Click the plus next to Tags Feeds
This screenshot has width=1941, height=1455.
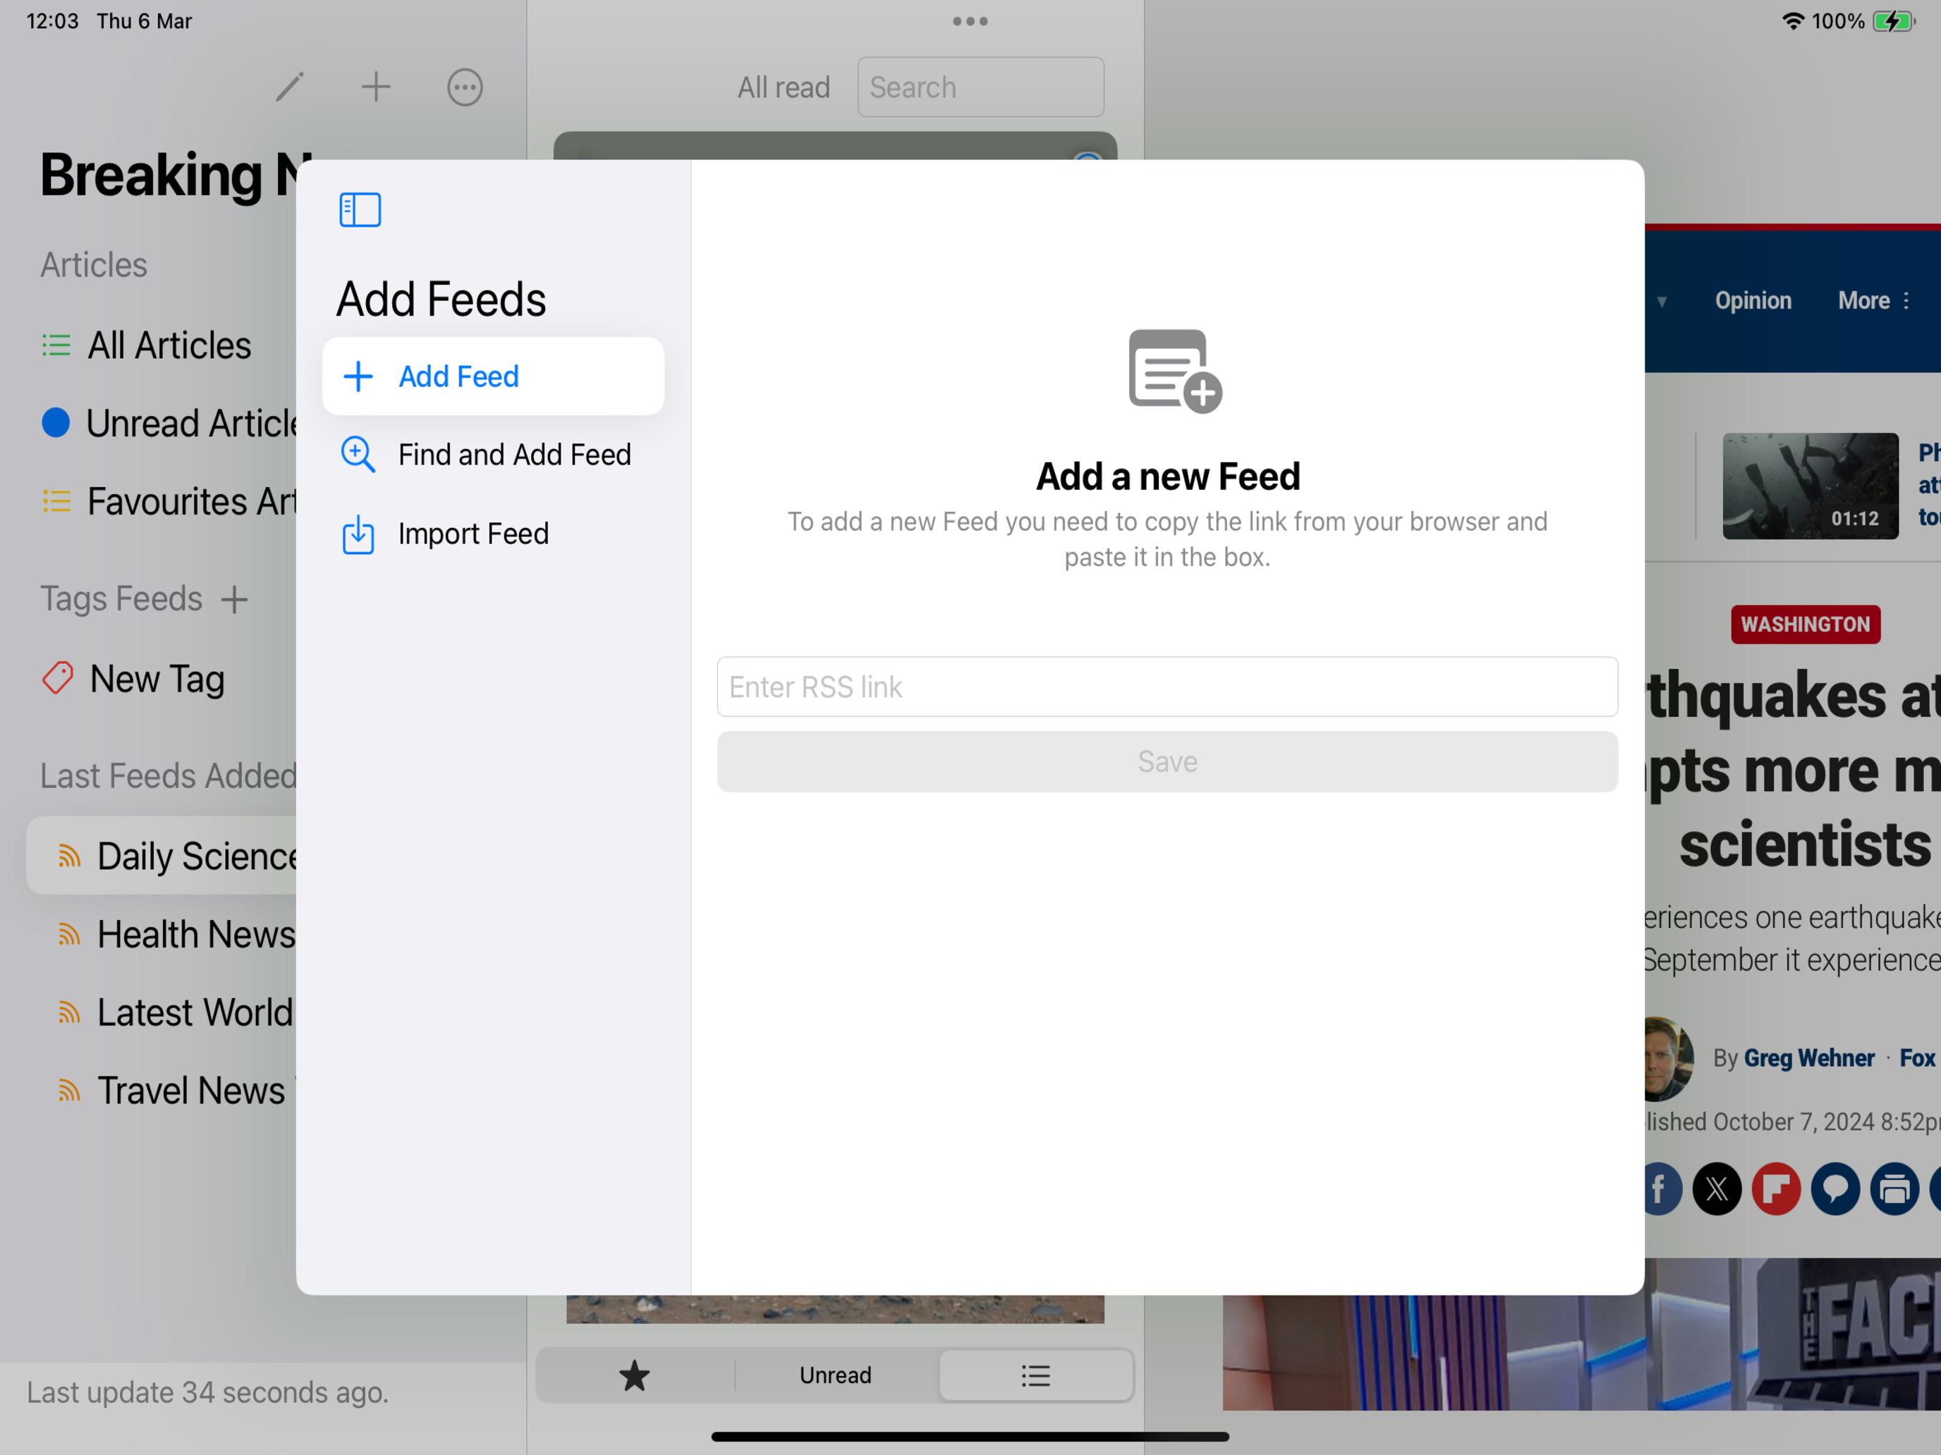[234, 600]
